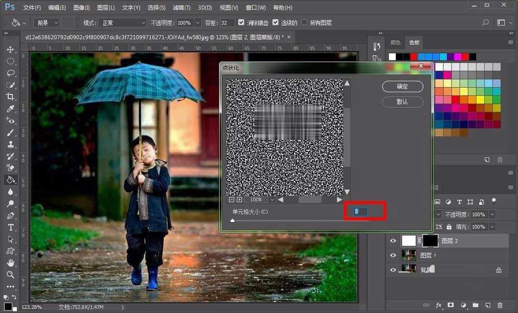Select the Move tool
The height and width of the screenshot is (313, 518).
pos(10,48)
